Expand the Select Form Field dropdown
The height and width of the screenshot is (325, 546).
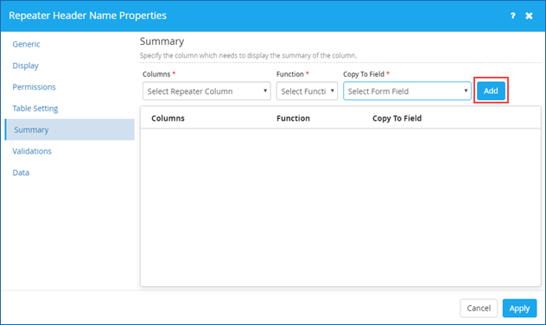(407, 91)
